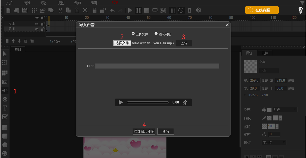
Task: Select the movie tool with the film reel icon
Action: point(5,99)
